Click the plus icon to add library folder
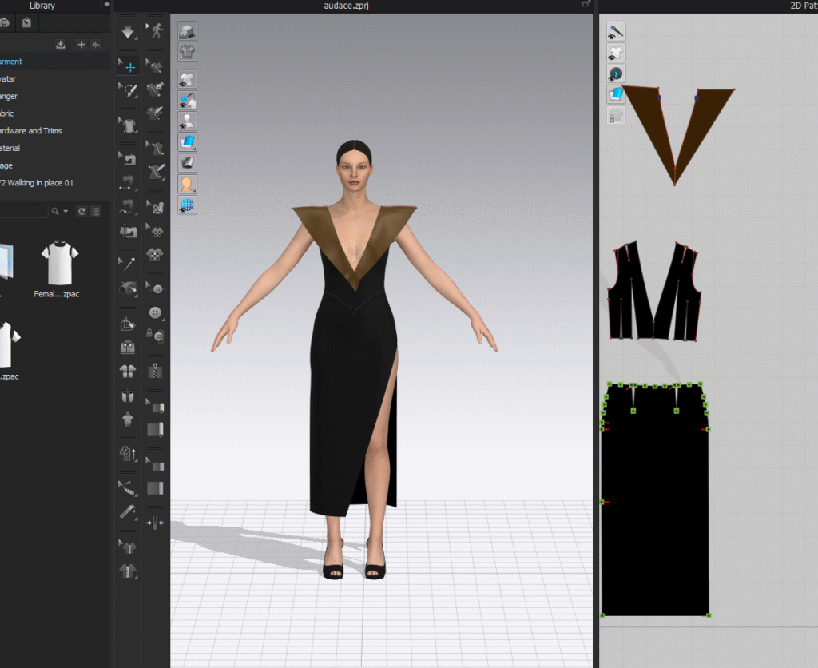The height and width of the screenshot is (668, 818). (81, 45)
